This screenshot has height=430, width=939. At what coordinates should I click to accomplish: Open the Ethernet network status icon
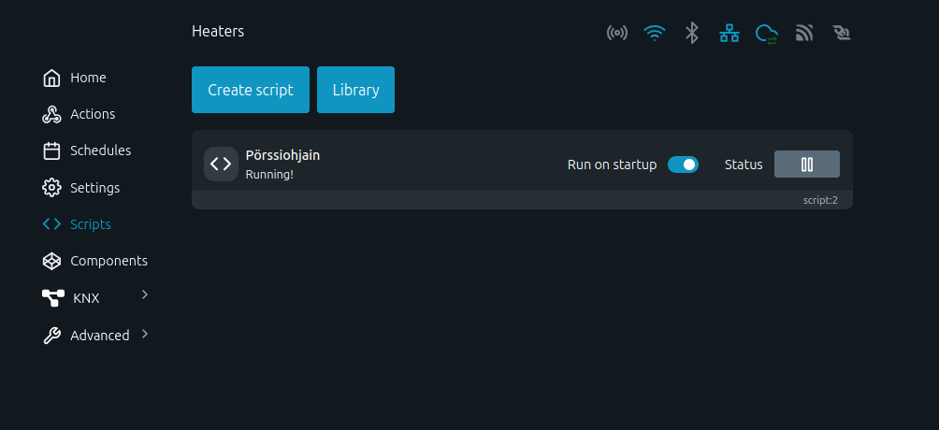point(729,33)
